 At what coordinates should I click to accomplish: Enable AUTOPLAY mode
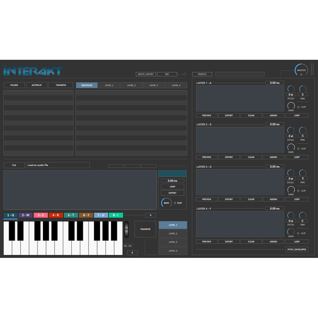37,85
